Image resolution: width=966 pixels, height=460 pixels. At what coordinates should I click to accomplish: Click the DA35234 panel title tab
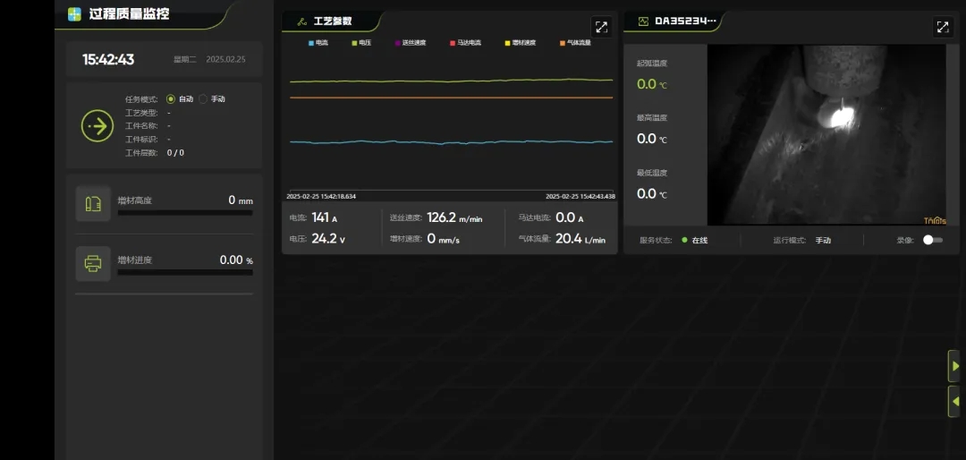click(x=685, y=21)
